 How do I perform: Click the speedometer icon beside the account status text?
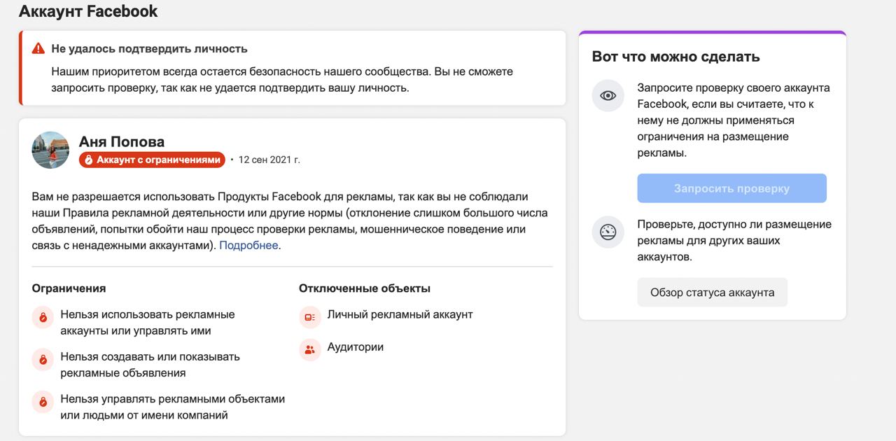[608, 232]
